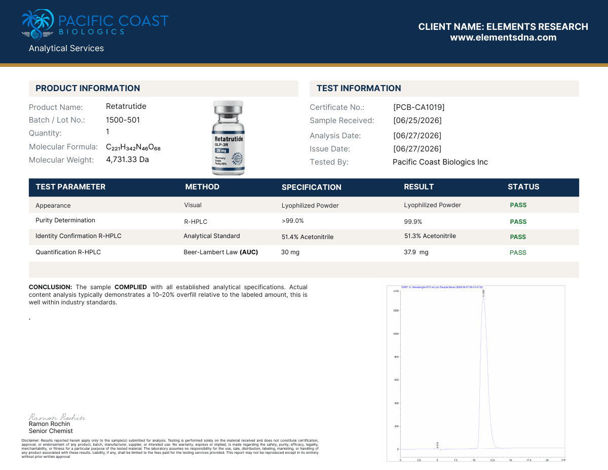This screenshot has height=470, width=608.
Task: Click Tested By Pacific Coast Biologics Inc
Action: 440,162
